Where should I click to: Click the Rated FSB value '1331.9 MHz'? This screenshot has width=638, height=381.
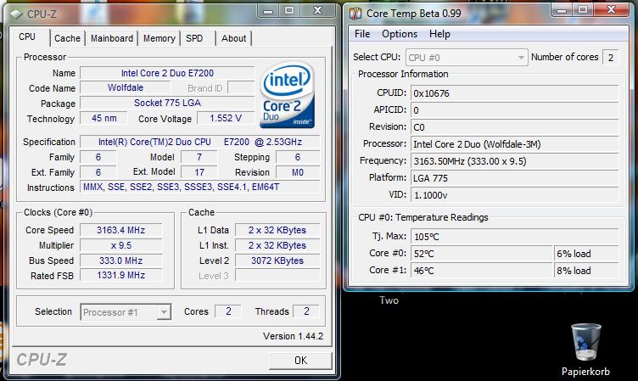pyautogui.click(x=120, y=276)
